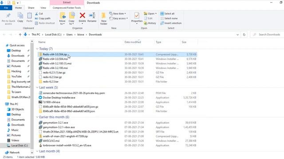The width and height of the screenshot is (284, 159).
Task: Sort by Size column header
Action: pyautogui.click(x=184, y=42)
